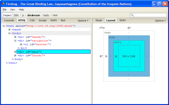The width and height of the screenshot is (169, 105).
Task: Click the Firebug bug icon in title bar
Action: click(3, 4)
